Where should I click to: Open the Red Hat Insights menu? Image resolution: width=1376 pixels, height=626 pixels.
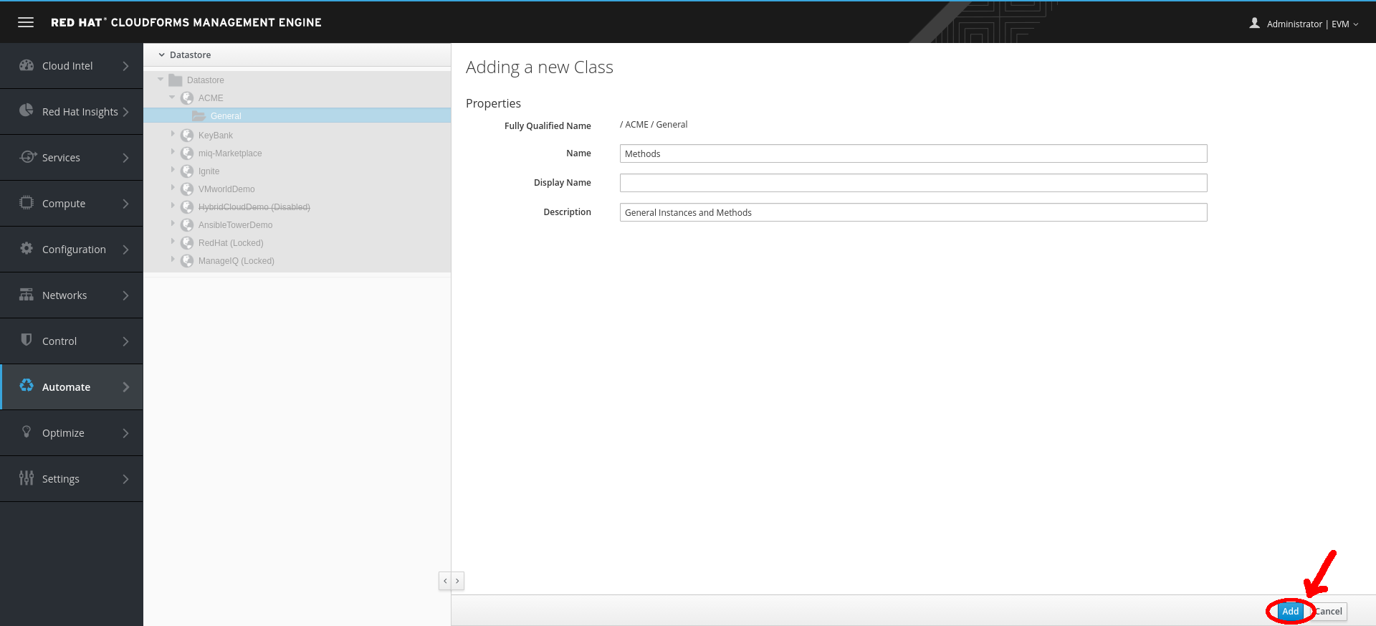72,112
